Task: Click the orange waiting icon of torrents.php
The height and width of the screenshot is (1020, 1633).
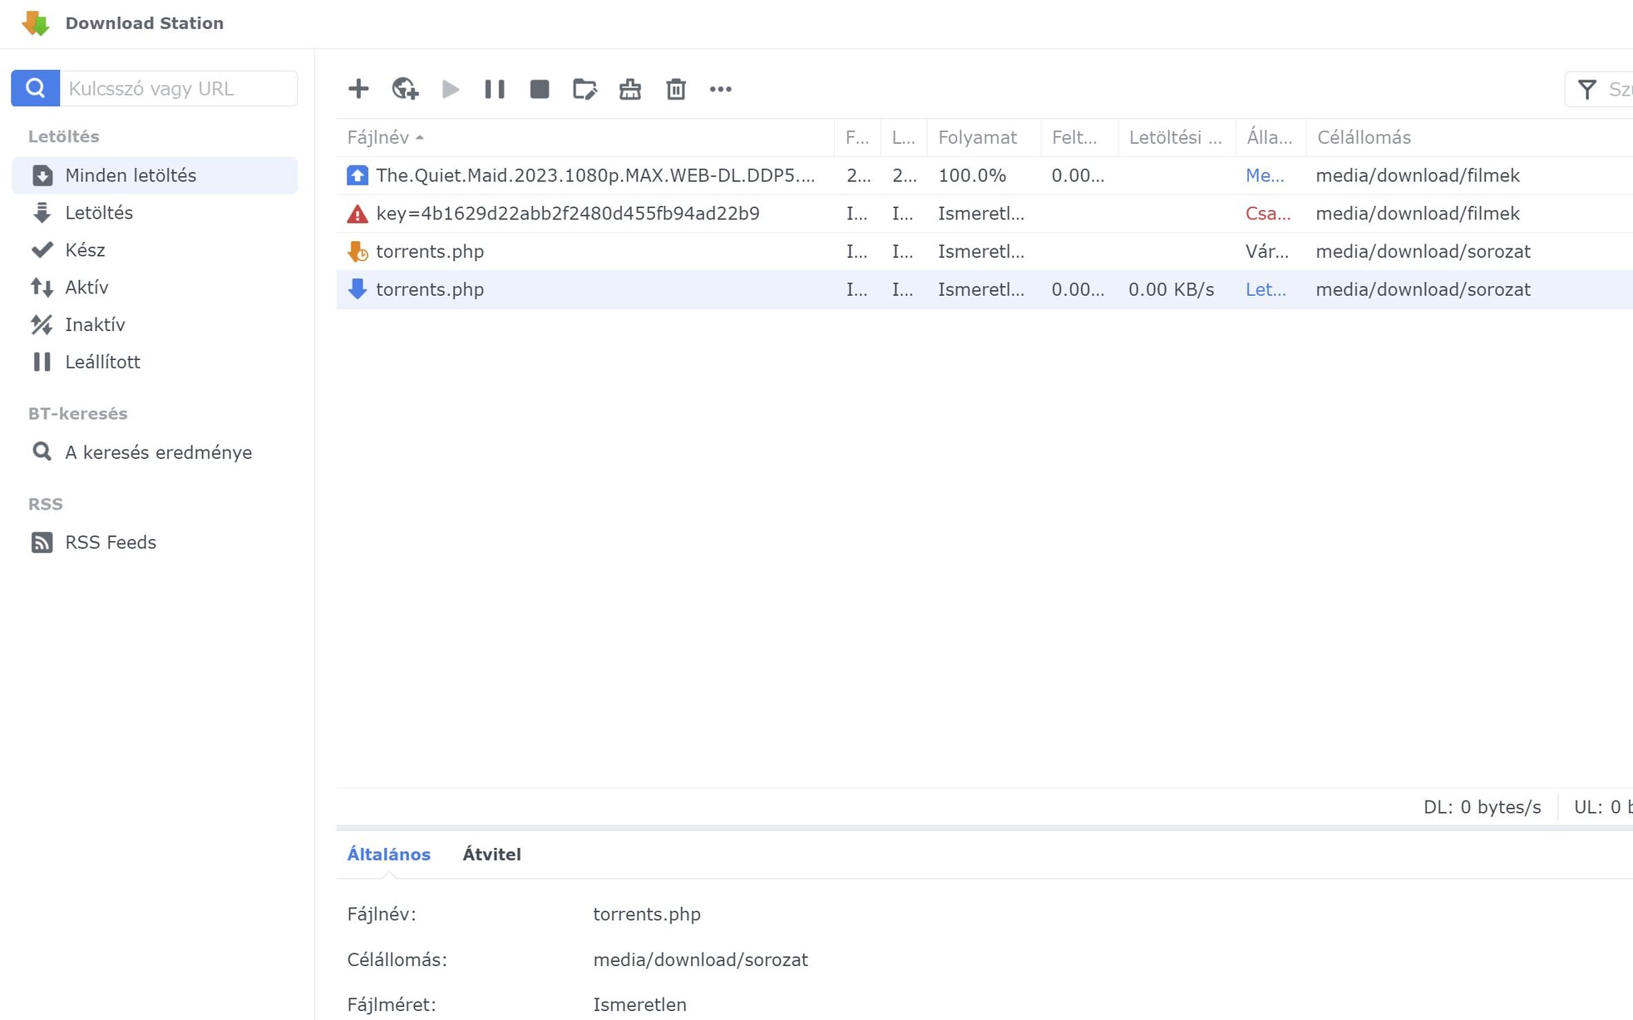Action: click(x=358, y=251)
